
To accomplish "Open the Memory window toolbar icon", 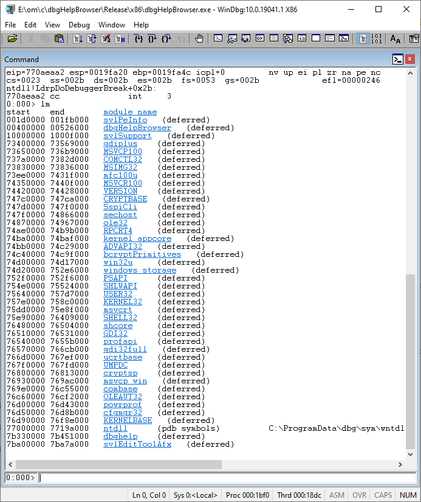I will [x=274, y=38].
